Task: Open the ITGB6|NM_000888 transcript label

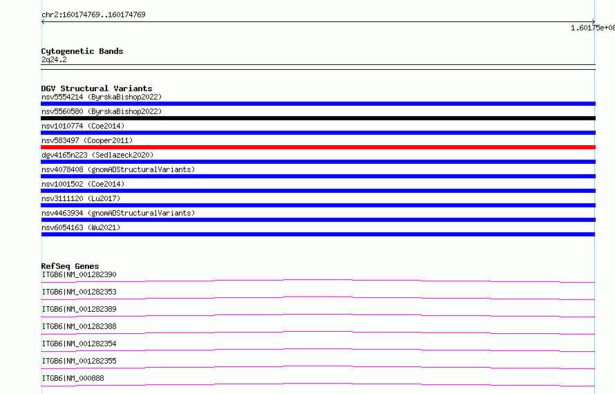Action: pos(73,378)
